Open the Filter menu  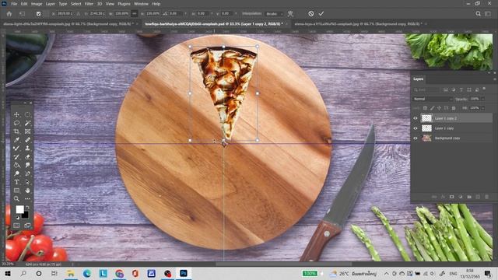pos(89,4)
